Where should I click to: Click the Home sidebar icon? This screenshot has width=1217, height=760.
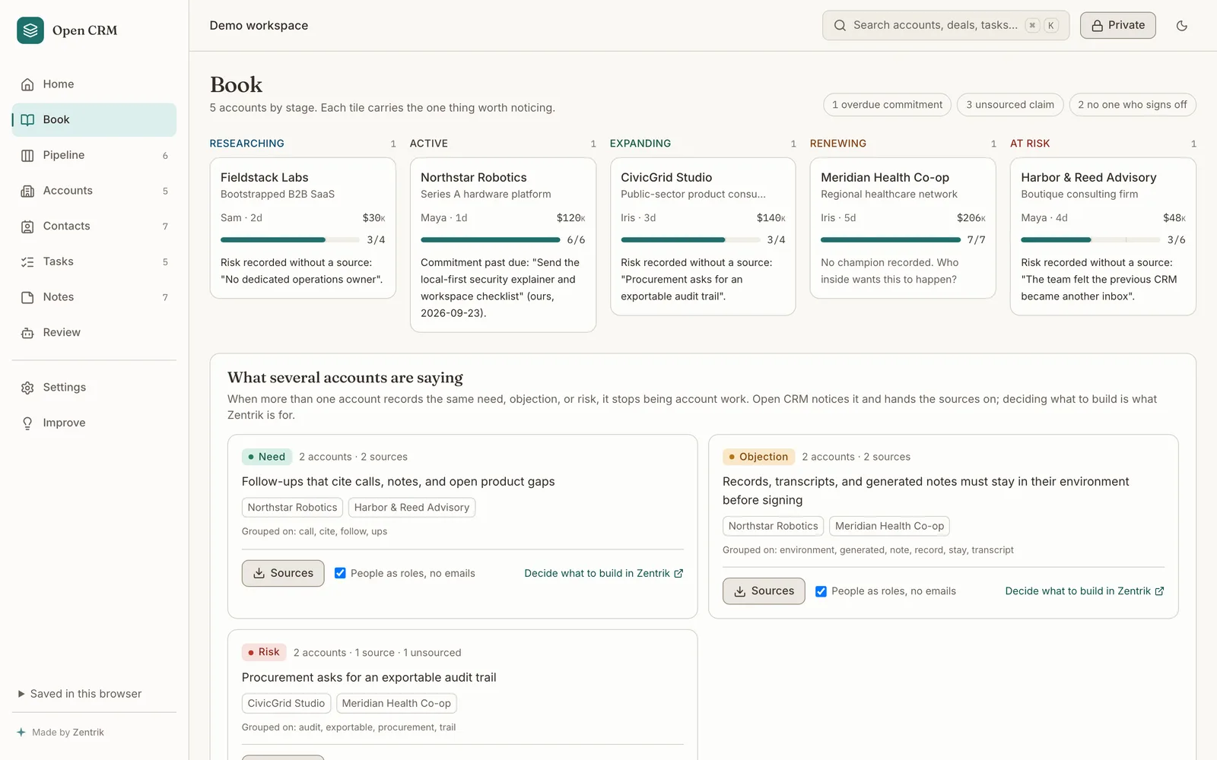click(27, 84)
